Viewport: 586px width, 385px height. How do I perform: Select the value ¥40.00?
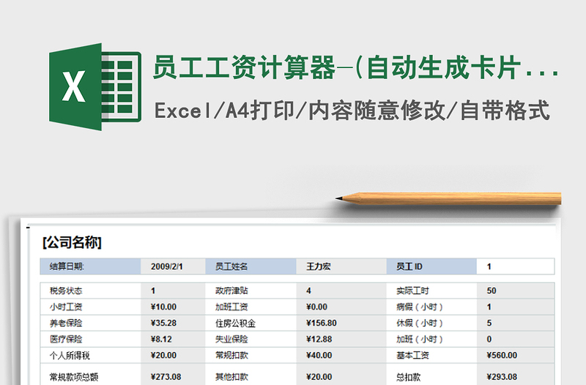pyautogui.click(x=341, y=355)
